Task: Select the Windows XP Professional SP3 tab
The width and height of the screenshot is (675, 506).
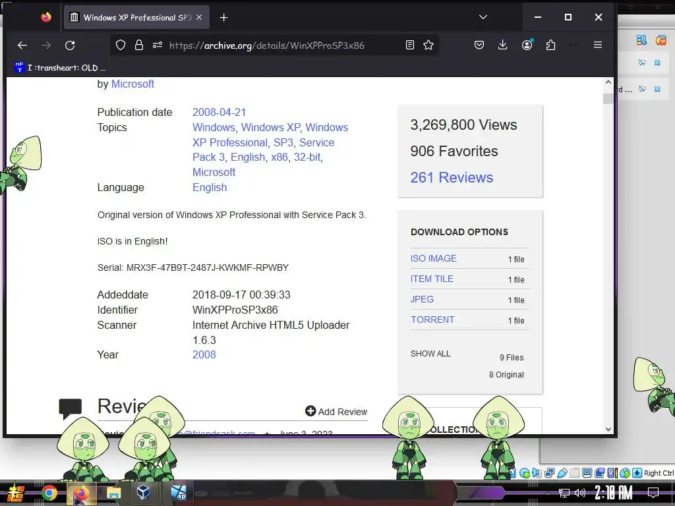Action: [x=137, y=17]
